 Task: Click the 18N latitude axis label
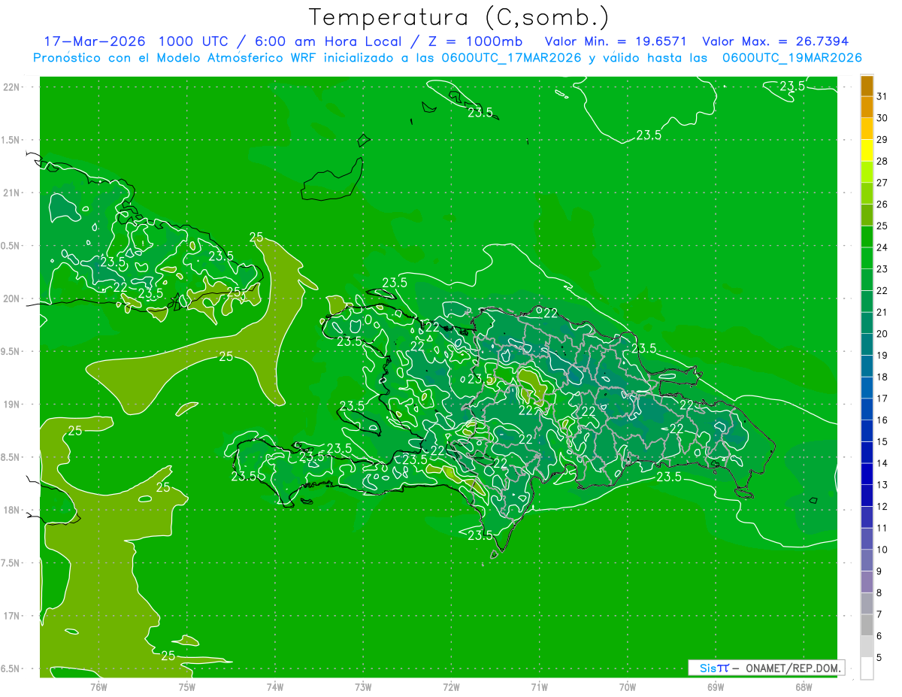[x=13, y=511]
